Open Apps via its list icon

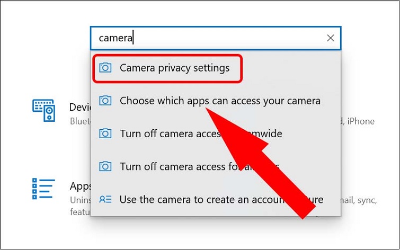click(44, 189)
